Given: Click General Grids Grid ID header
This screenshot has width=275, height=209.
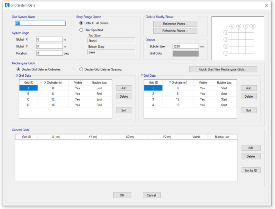Looking at the screenshot, I should click(x=26, y=137).
